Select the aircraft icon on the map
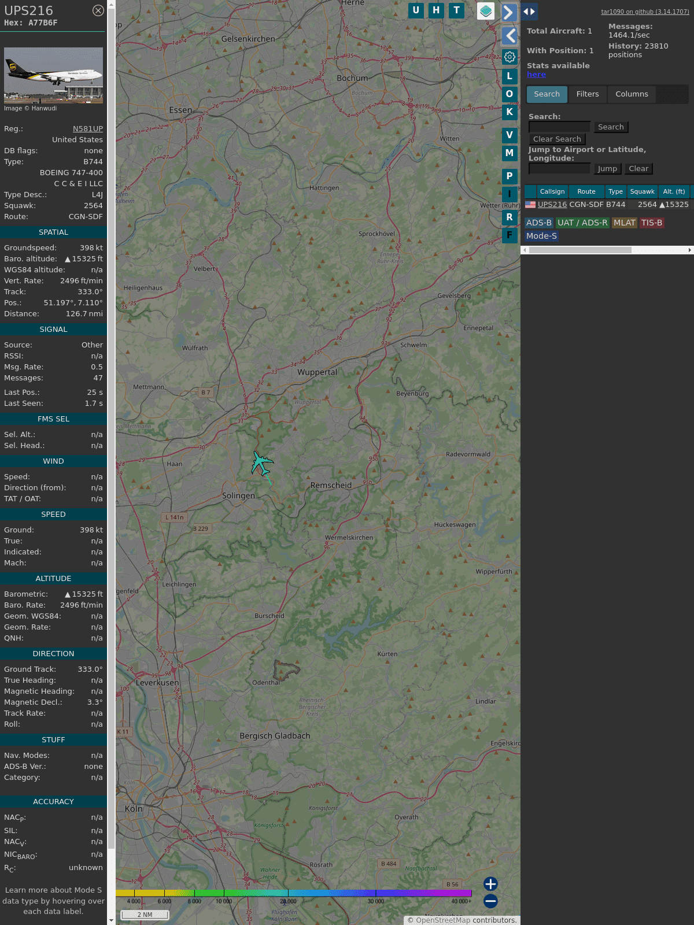Image resolution: width=694 pixels, height=925 pixels. click(262, 464)
